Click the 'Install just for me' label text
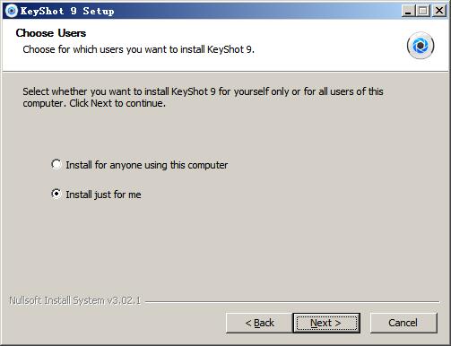451x346 pixels. 103,195
